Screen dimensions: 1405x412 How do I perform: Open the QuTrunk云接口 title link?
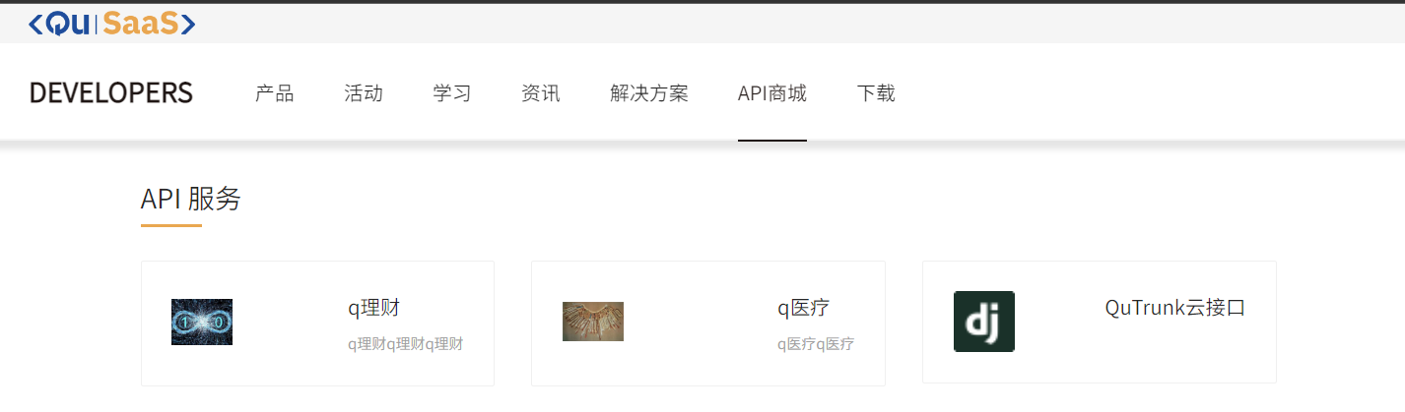(1175, 308)
